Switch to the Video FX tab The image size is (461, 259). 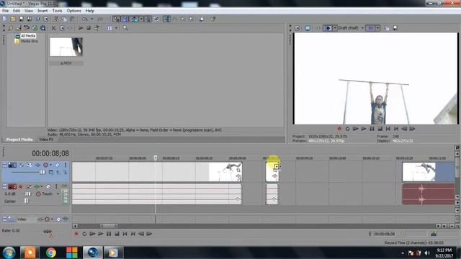(x=46, y=140)
